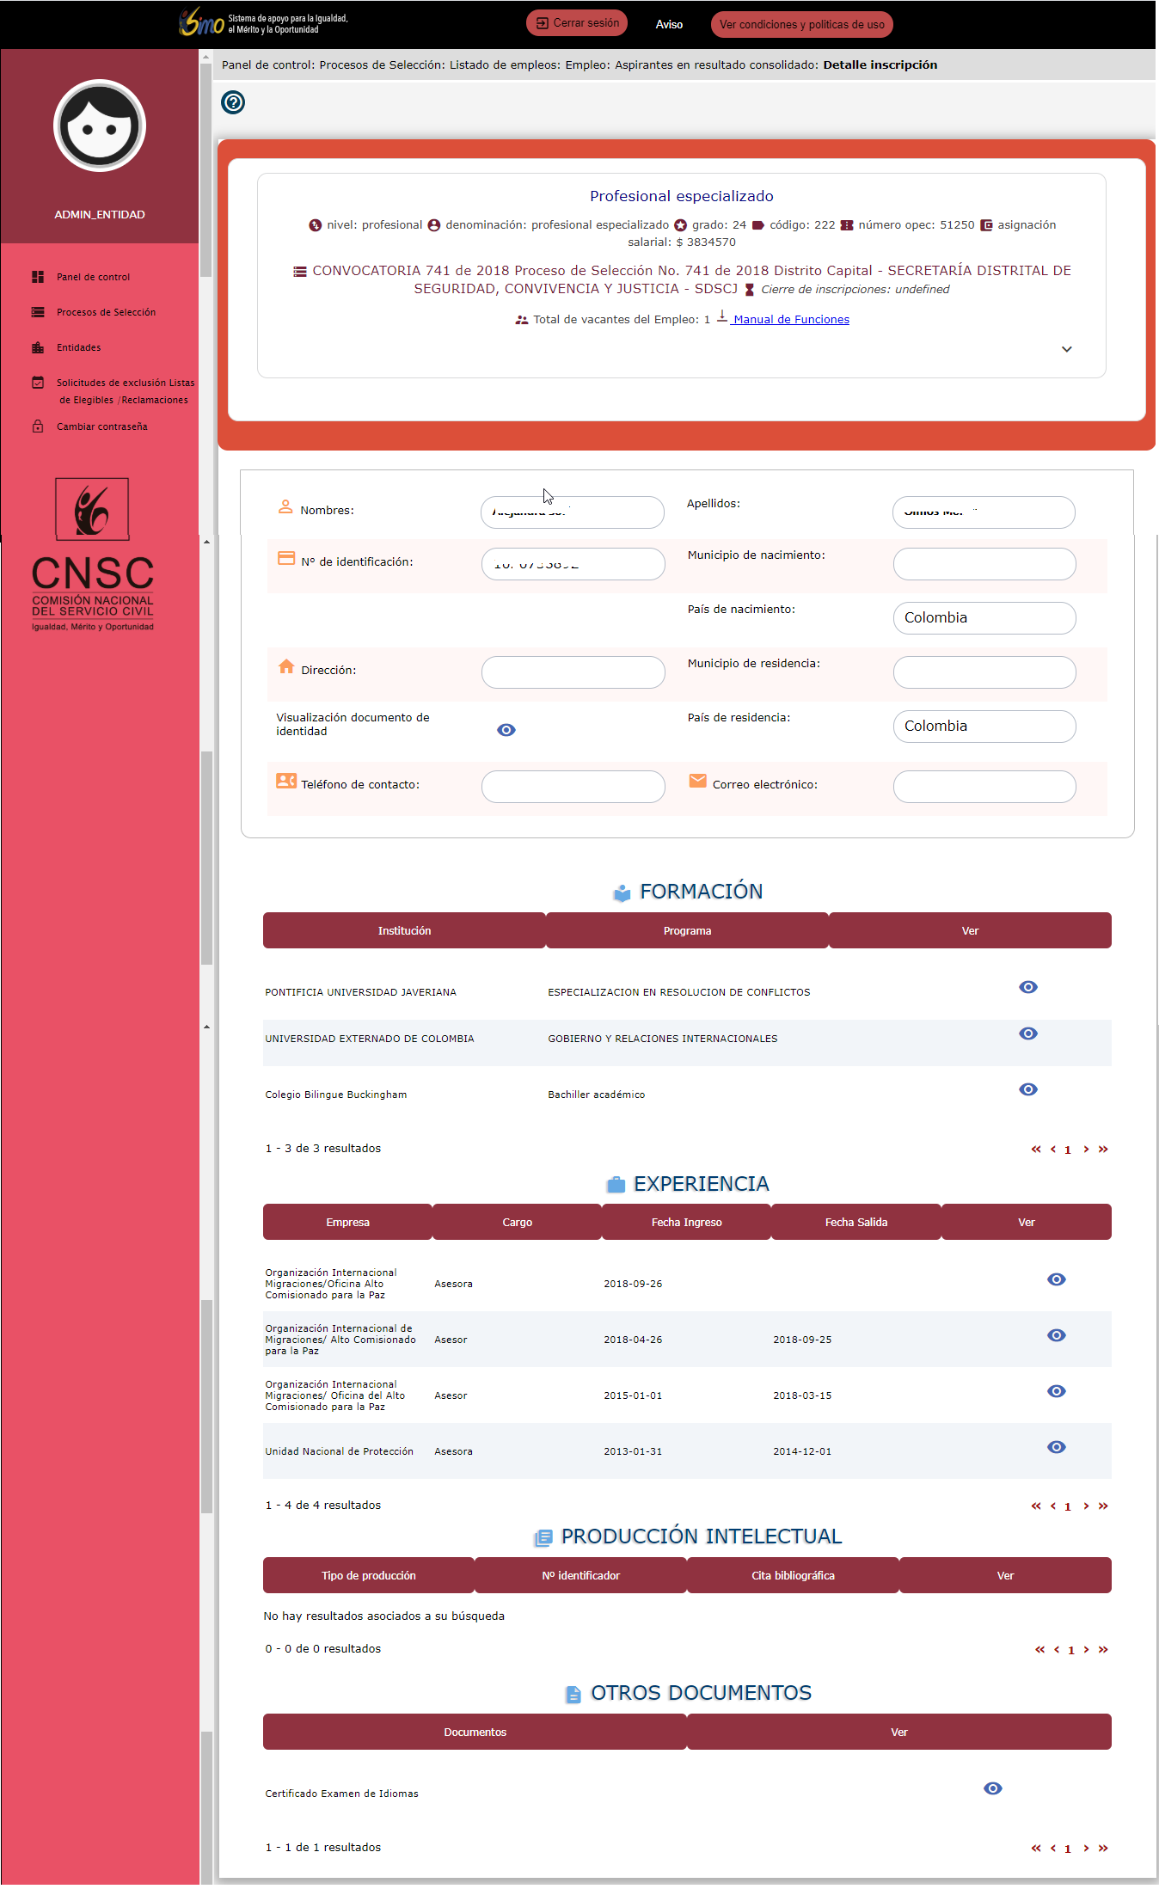This screenshot has height=1889, width=1159.
Task: Click the SIMO logo in header
Action: pyautogui.click(x=201, y=22)
